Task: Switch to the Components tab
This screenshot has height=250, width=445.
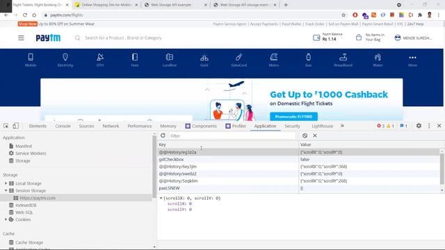Action: pyautogui.click(x=201, y=126)
